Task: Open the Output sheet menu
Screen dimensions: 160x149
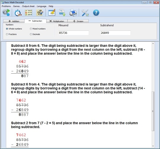Action: [x=28, y=6]
